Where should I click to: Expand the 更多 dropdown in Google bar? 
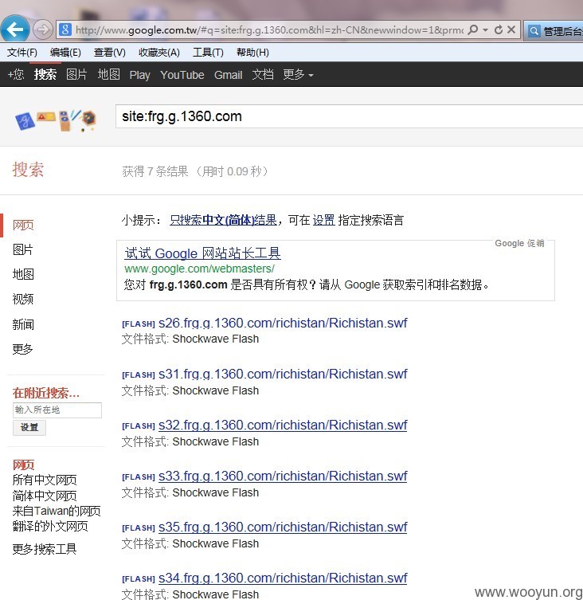[298, 74]
